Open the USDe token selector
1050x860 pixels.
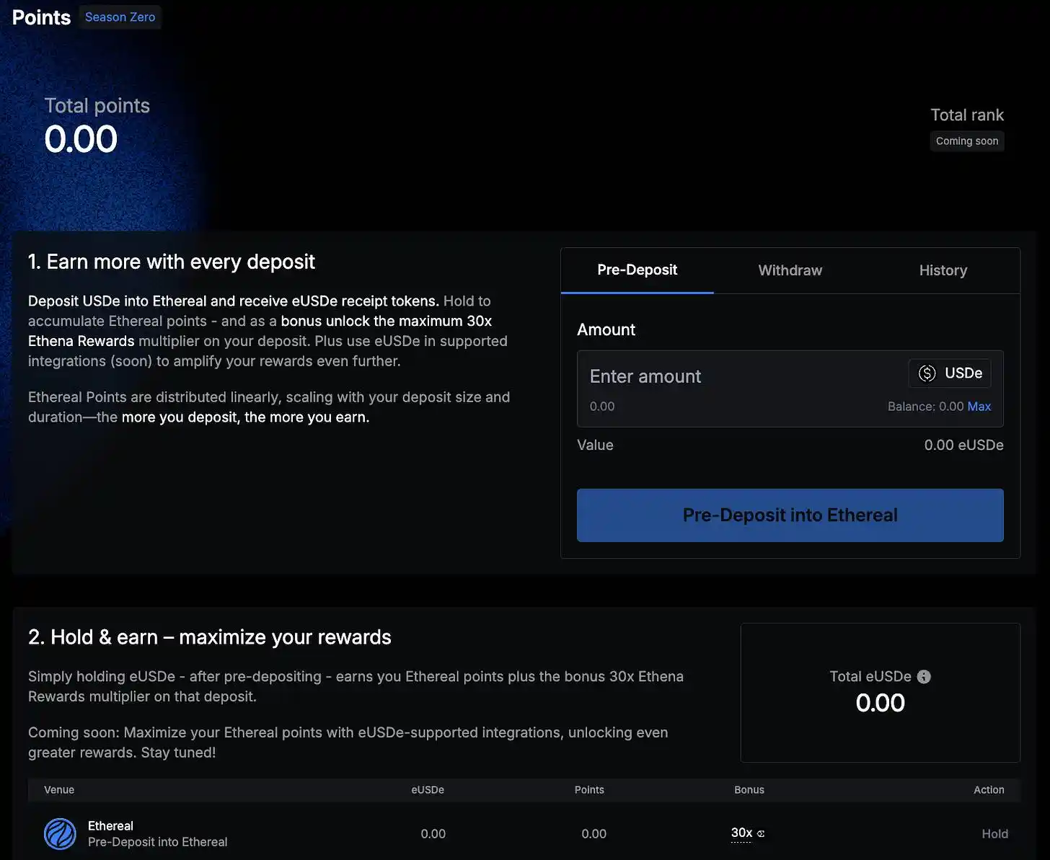click(950, 373)
